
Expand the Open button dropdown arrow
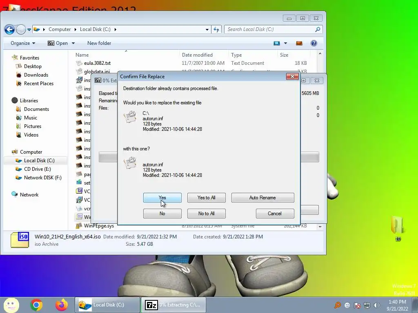click(x=73, y=43)
